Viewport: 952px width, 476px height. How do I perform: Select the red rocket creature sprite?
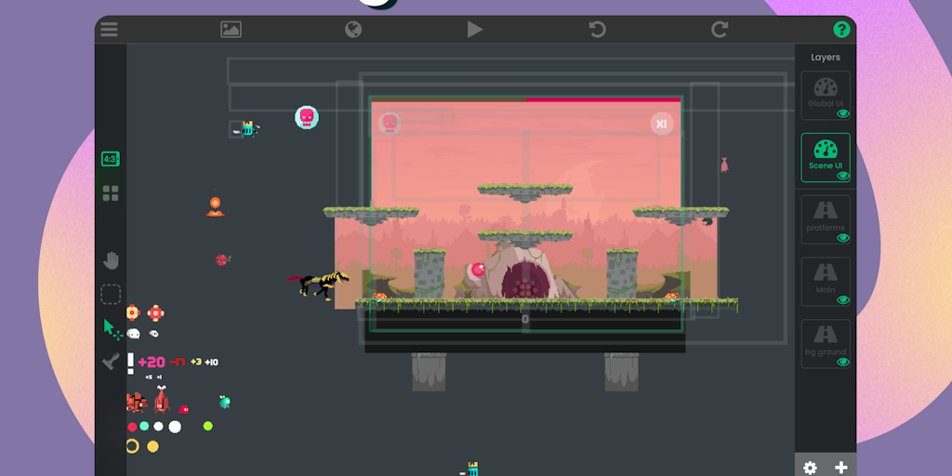pos(161,400)
